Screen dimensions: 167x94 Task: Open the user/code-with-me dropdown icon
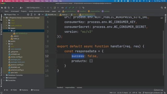point(21,8)
